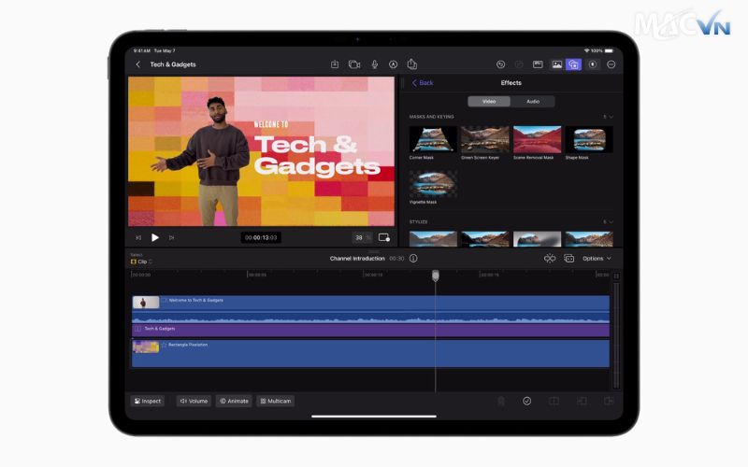
Task: Toggle the highlighted content browser icon
Action: click(x=573, y=64)
